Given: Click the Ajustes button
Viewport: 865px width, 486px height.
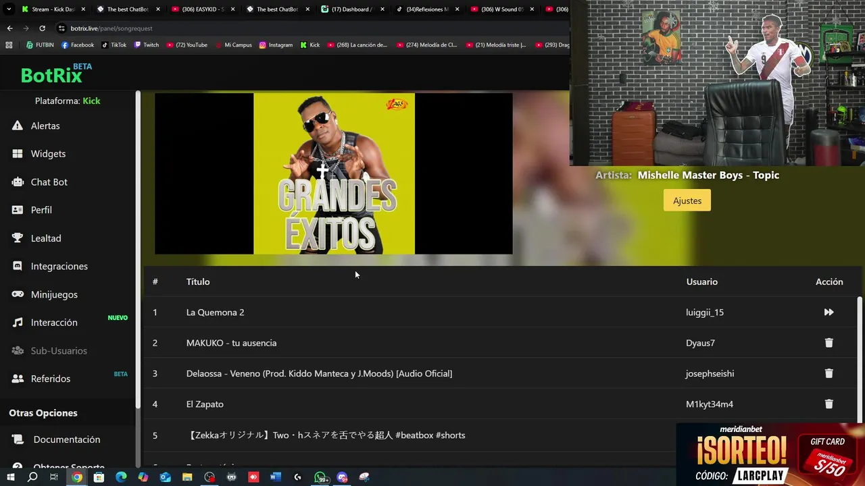Looking at the screenshot, I should click(687, 200).
